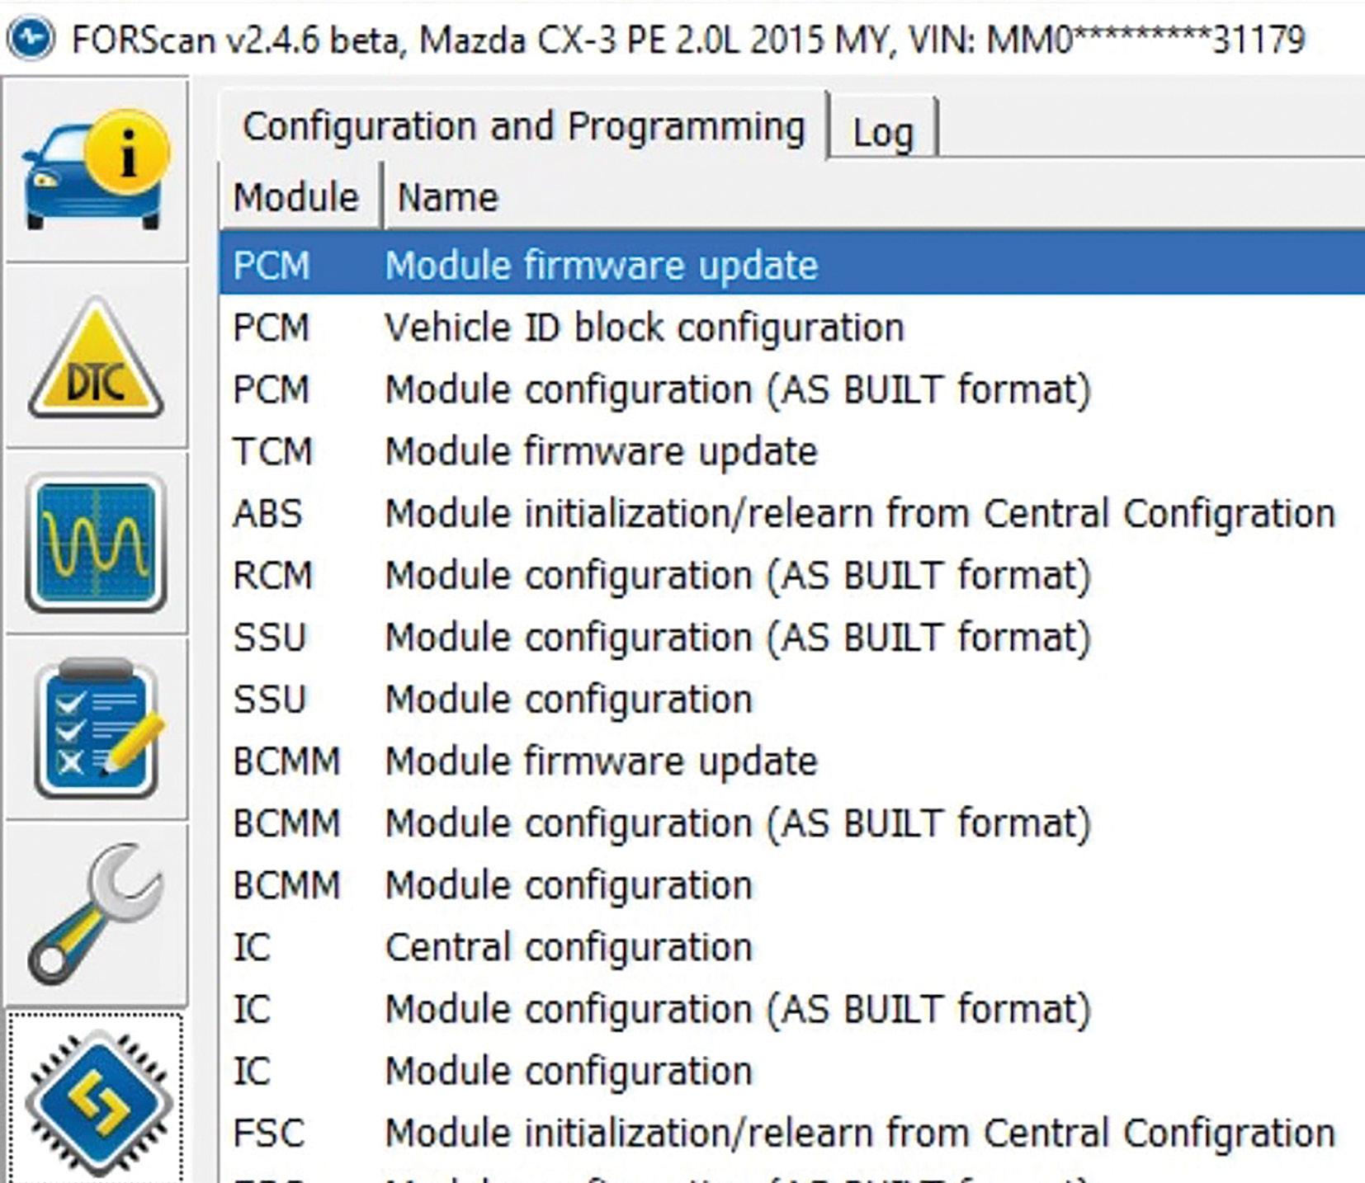Sort by Module column header
This screenshot has width=1365, height=1183.
click(x=295, y=197)
